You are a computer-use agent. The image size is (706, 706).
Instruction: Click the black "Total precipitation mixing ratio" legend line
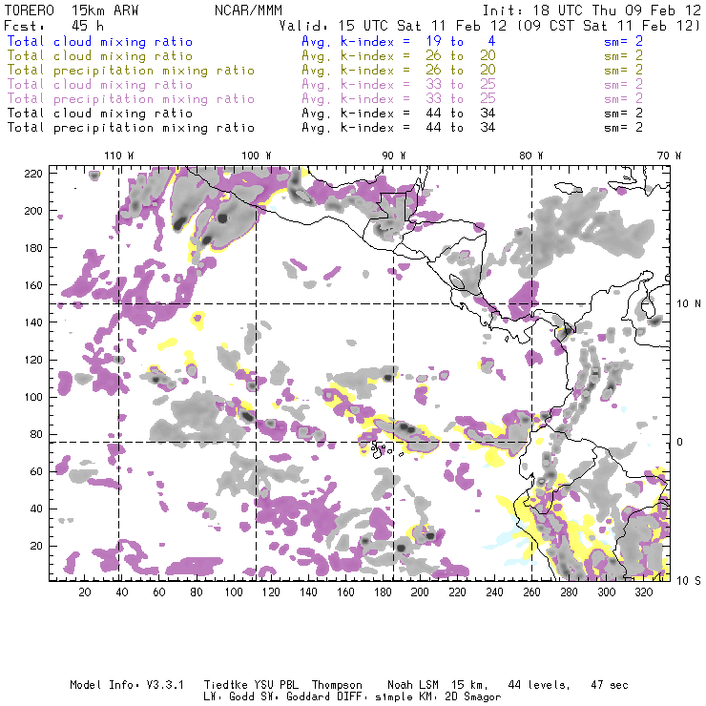[131, 128]
